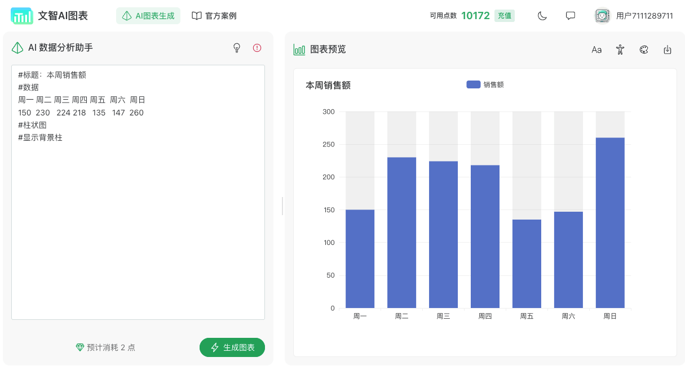Click the download chart icon
The height and width of the screenshot is (366, 685).
[x=668, y=50]
